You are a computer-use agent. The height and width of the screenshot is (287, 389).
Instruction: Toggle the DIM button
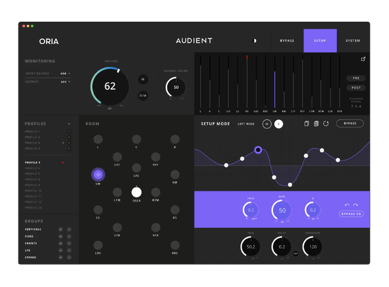[x=143, y=96]
